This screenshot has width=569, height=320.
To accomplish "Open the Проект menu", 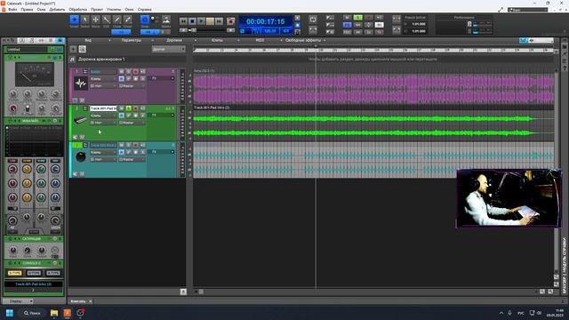I will click(x=97, y=10).
